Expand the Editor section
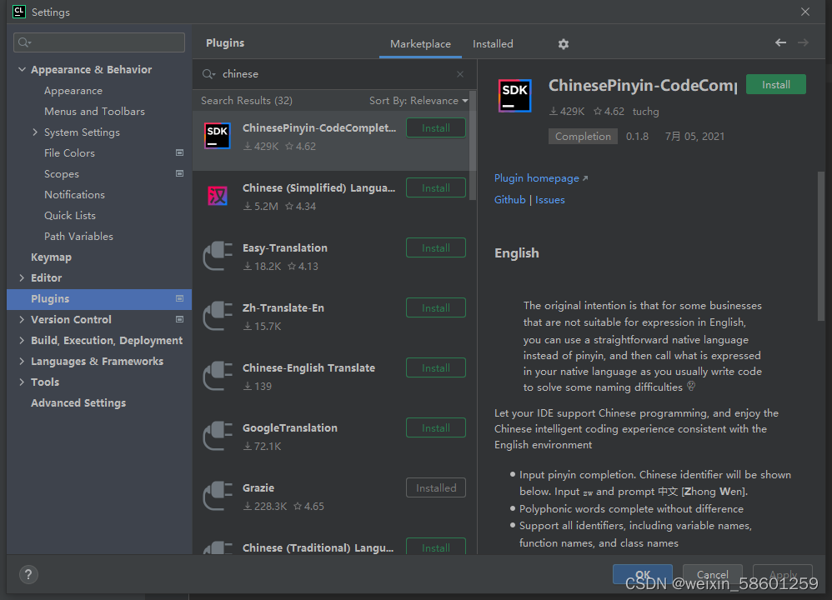 [x=22, y=278]
